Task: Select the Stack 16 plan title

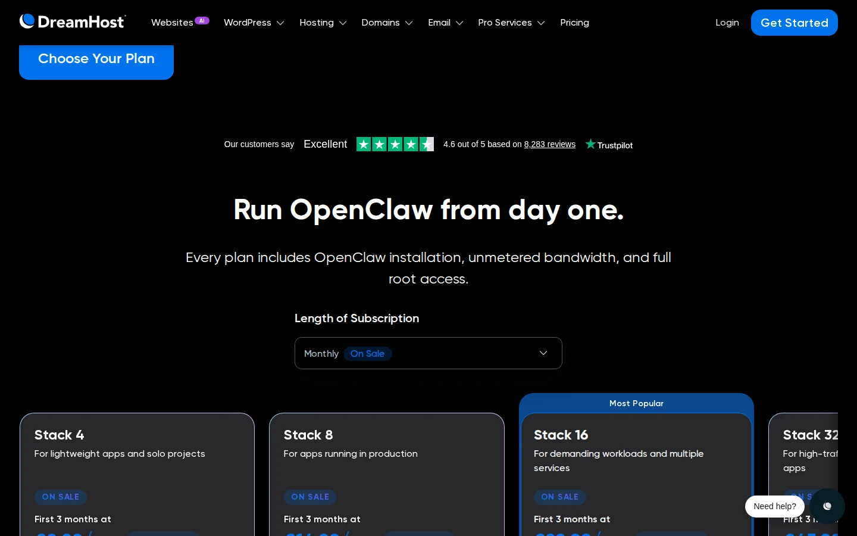Action: tap(561, 435)
